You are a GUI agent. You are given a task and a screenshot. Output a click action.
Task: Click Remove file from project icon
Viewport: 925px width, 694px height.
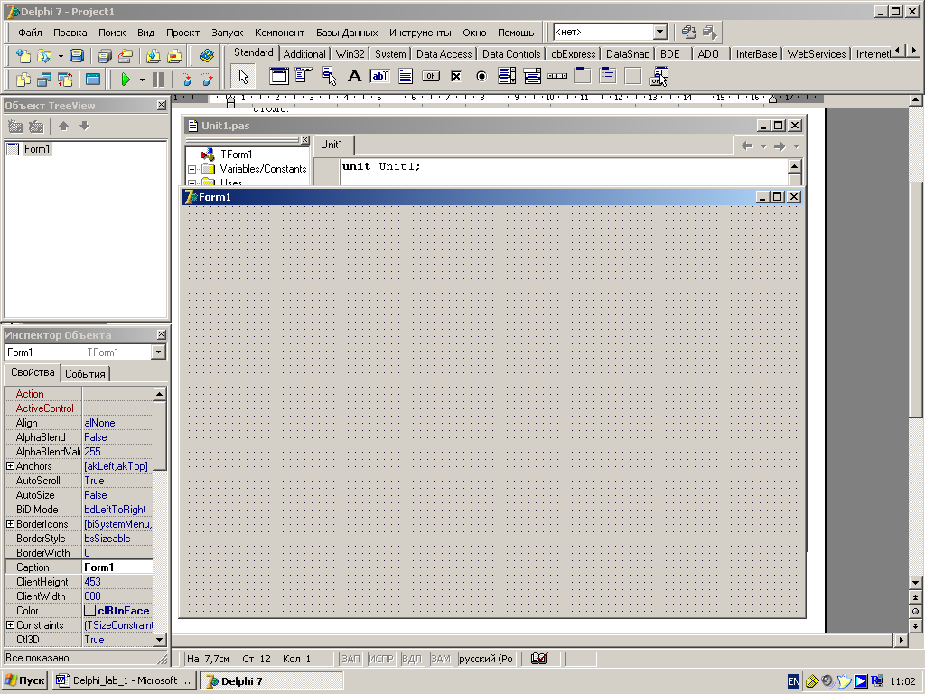pos(174,55)
